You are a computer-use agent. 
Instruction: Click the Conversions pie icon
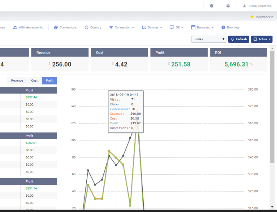56,27
